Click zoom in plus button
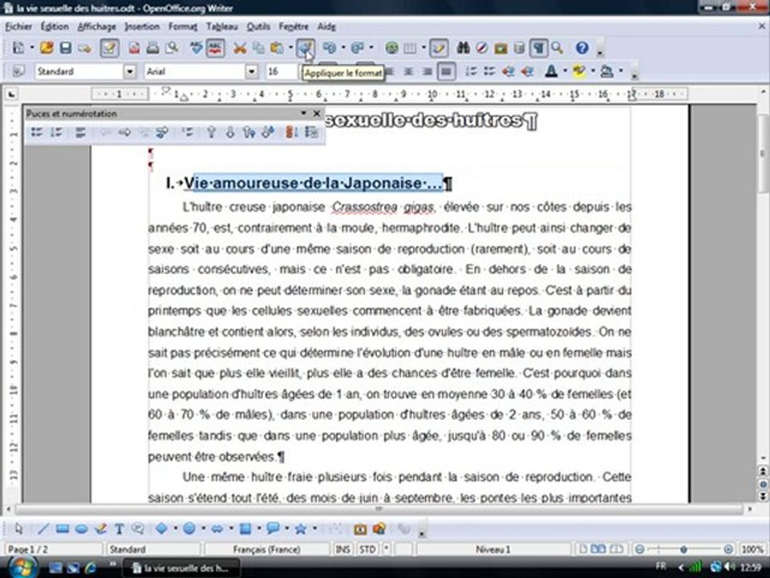The width and height of the screenshot is (770, 578). (x=728, y=549)
